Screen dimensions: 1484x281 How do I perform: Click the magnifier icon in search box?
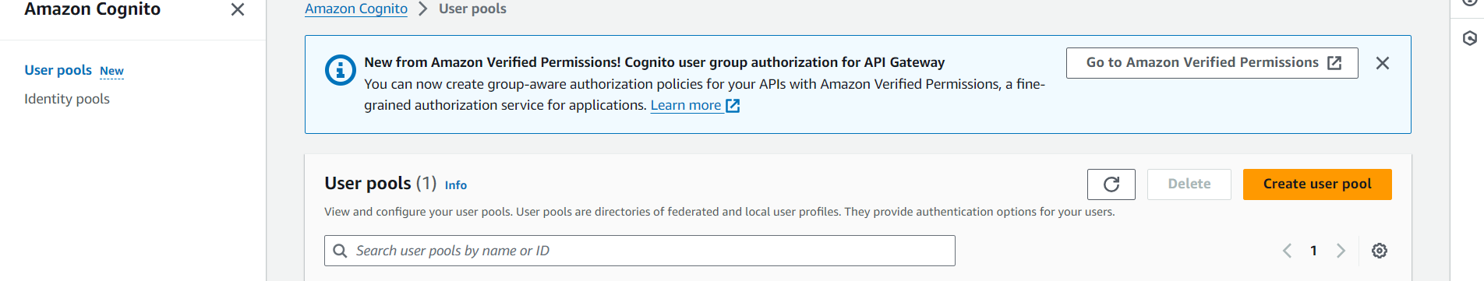(x=340, y=251)
